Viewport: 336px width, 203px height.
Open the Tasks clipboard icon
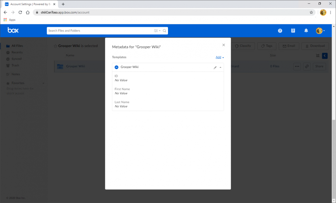(x=293, y=31)
